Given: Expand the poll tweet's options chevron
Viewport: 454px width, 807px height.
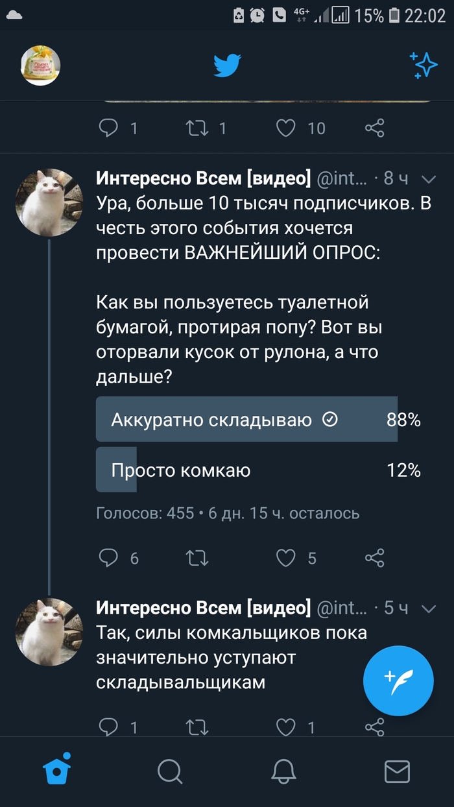Looking at the screenshot, I should point(429,180).
